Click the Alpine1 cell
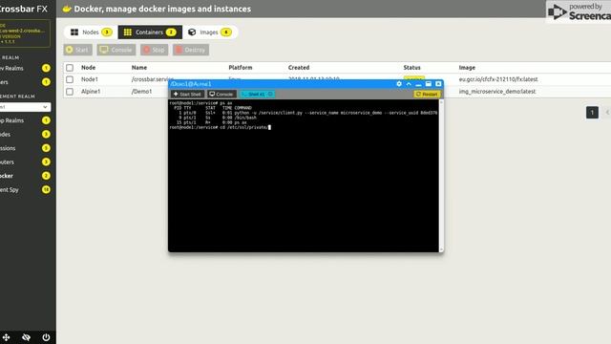 [x=91, y=92]
